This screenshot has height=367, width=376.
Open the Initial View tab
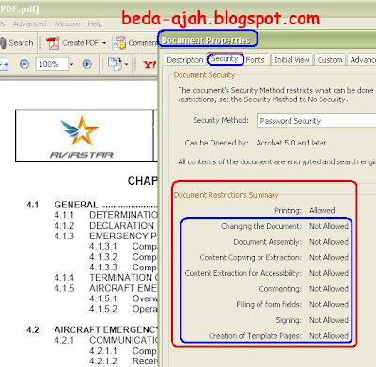point(292,60)
